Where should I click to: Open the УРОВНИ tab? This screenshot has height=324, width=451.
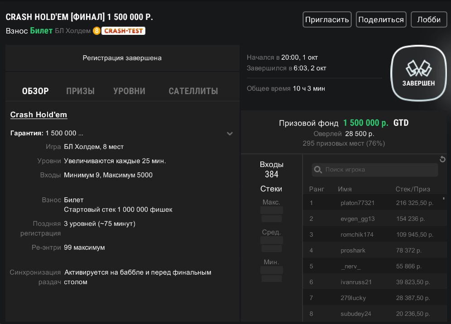coord(129,91)
